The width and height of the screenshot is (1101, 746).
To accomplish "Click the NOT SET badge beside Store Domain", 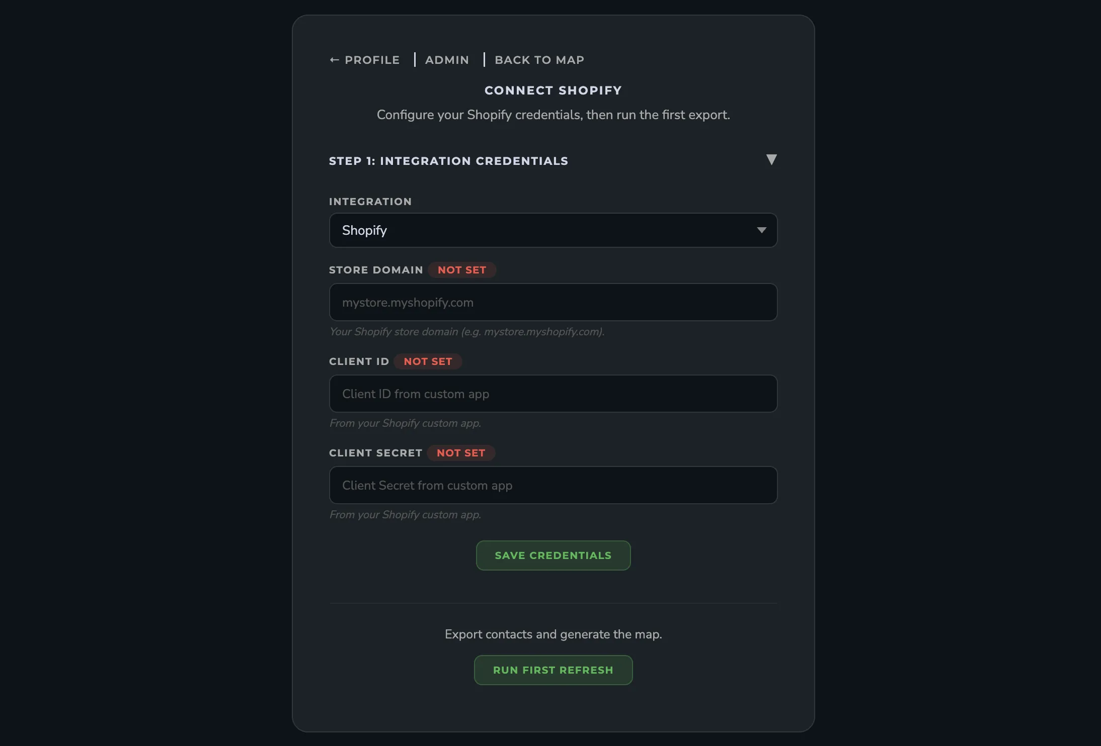I will click(x=462, y=270).
